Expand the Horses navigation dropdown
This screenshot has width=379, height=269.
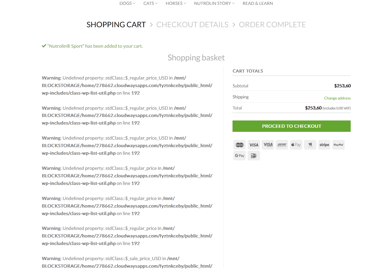coord(176,3)
